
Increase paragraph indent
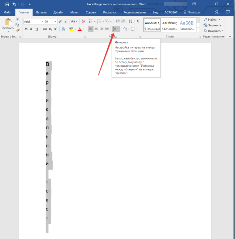(123, 21)
